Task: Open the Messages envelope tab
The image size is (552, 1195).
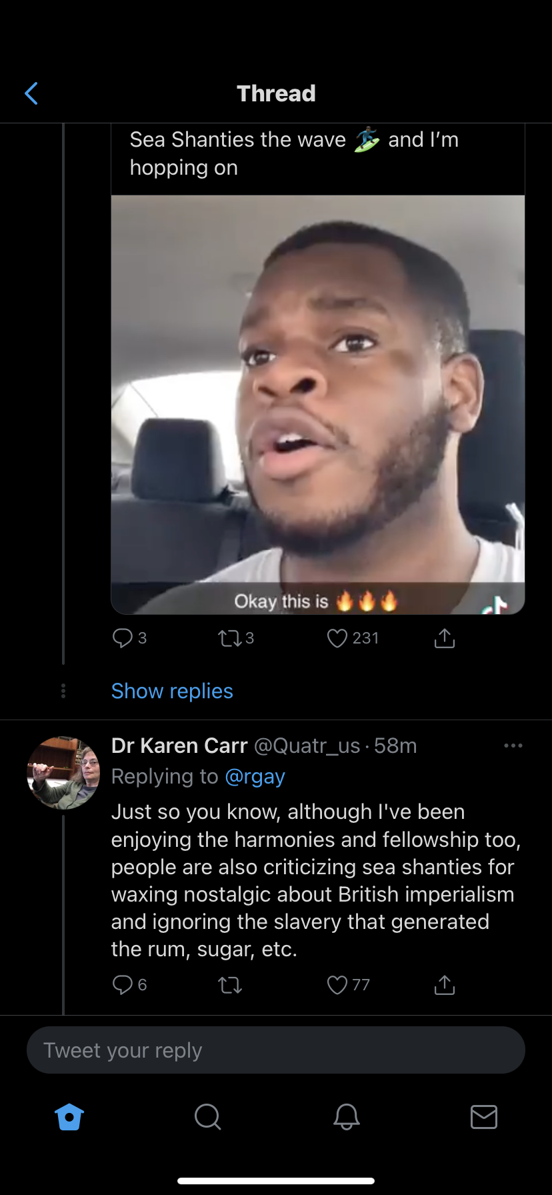Action: click(x=483, y=1116)
